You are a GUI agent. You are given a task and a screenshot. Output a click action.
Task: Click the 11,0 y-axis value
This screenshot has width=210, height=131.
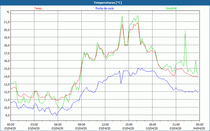coord(7,100)
